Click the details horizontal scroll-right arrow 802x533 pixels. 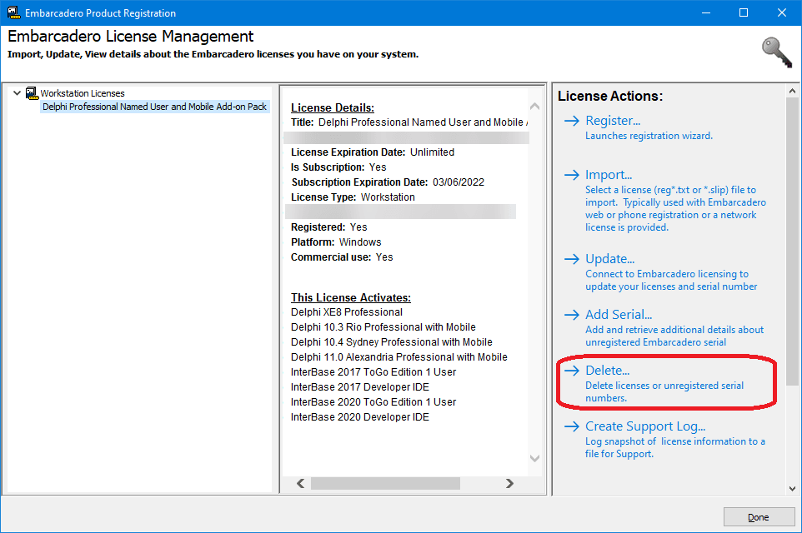(509, 483)
